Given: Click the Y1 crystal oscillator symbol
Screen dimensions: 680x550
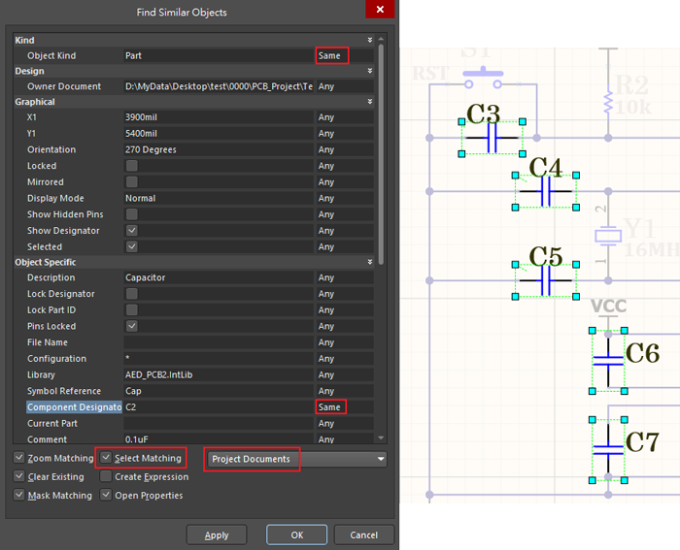Looking at the screenshot, I should [609, 237].
